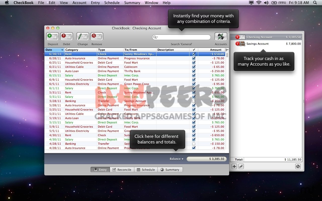Click the delete account circle-slash icon

298,166
